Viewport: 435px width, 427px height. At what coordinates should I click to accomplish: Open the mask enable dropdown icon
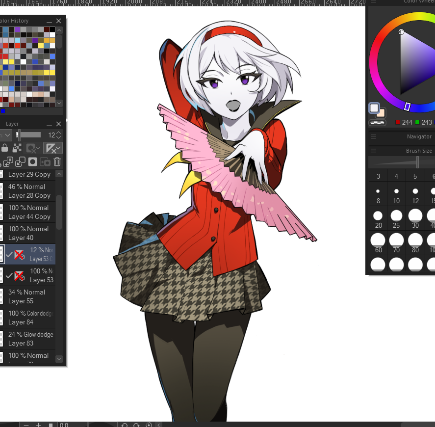click(x=33, y=148)
